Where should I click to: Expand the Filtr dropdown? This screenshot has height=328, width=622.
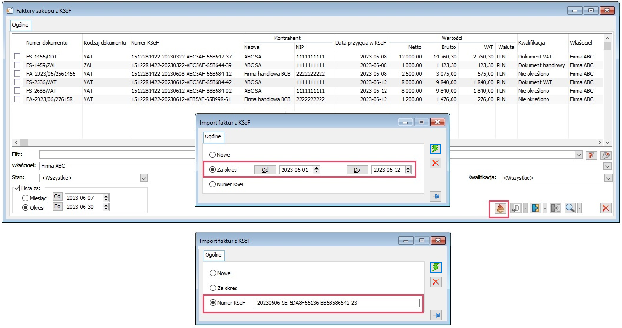tap(578, 155)
